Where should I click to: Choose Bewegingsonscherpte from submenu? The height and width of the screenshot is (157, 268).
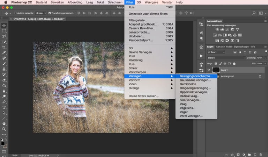[196, 76]
